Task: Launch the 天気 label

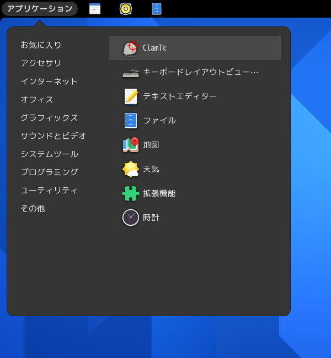Action: click(151, 169)
